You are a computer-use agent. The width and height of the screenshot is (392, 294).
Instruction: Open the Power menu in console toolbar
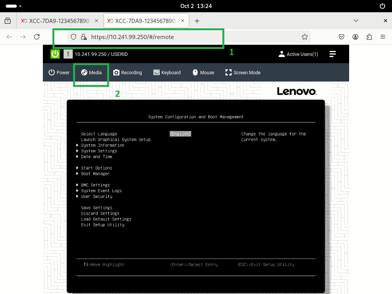pos(59,72)
